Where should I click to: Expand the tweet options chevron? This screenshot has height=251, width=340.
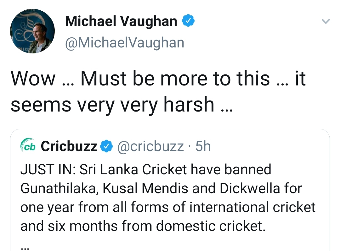[x=326, y=21]
